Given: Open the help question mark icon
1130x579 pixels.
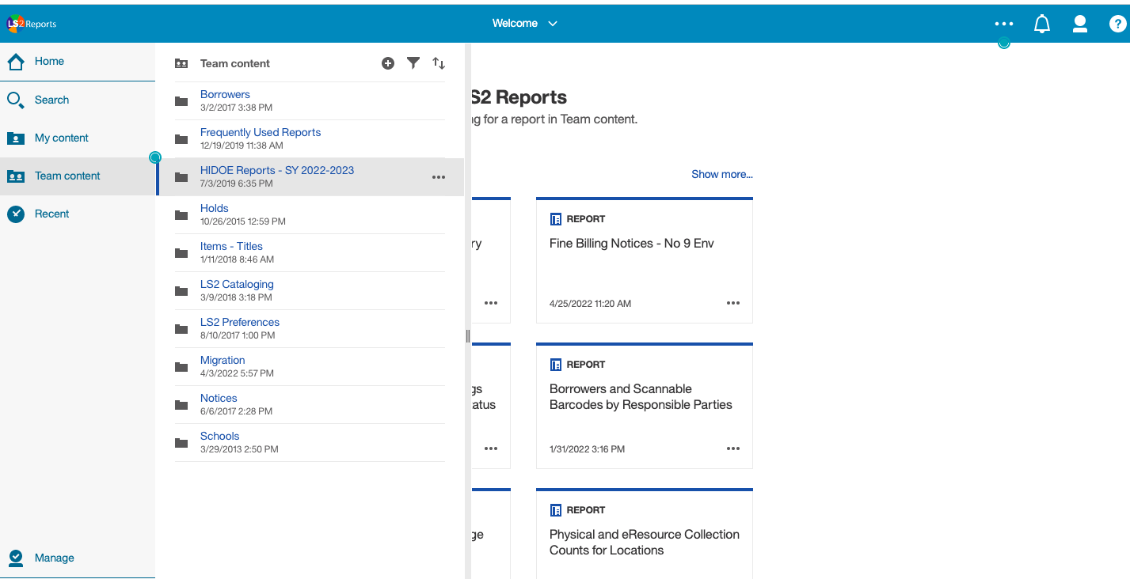Looking at the screenshot, I should [x=1117, y=24].
